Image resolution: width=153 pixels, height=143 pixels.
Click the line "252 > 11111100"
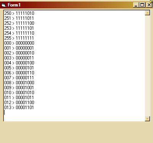click(x=19, y=23)
